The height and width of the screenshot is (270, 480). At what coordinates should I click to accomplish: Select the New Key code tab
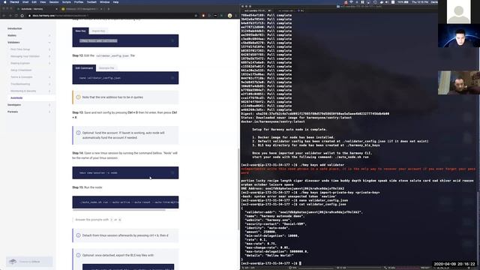[x=80, y=31]
